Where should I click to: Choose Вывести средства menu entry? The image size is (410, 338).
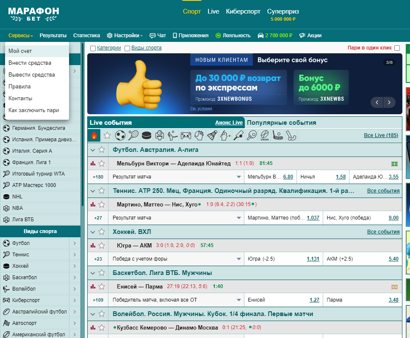pyautogui.click(x=37, y=75)
